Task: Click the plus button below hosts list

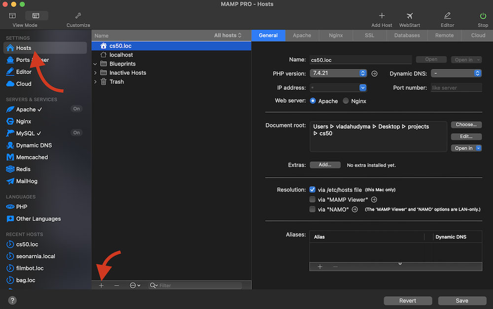Action: coord(101,285)
